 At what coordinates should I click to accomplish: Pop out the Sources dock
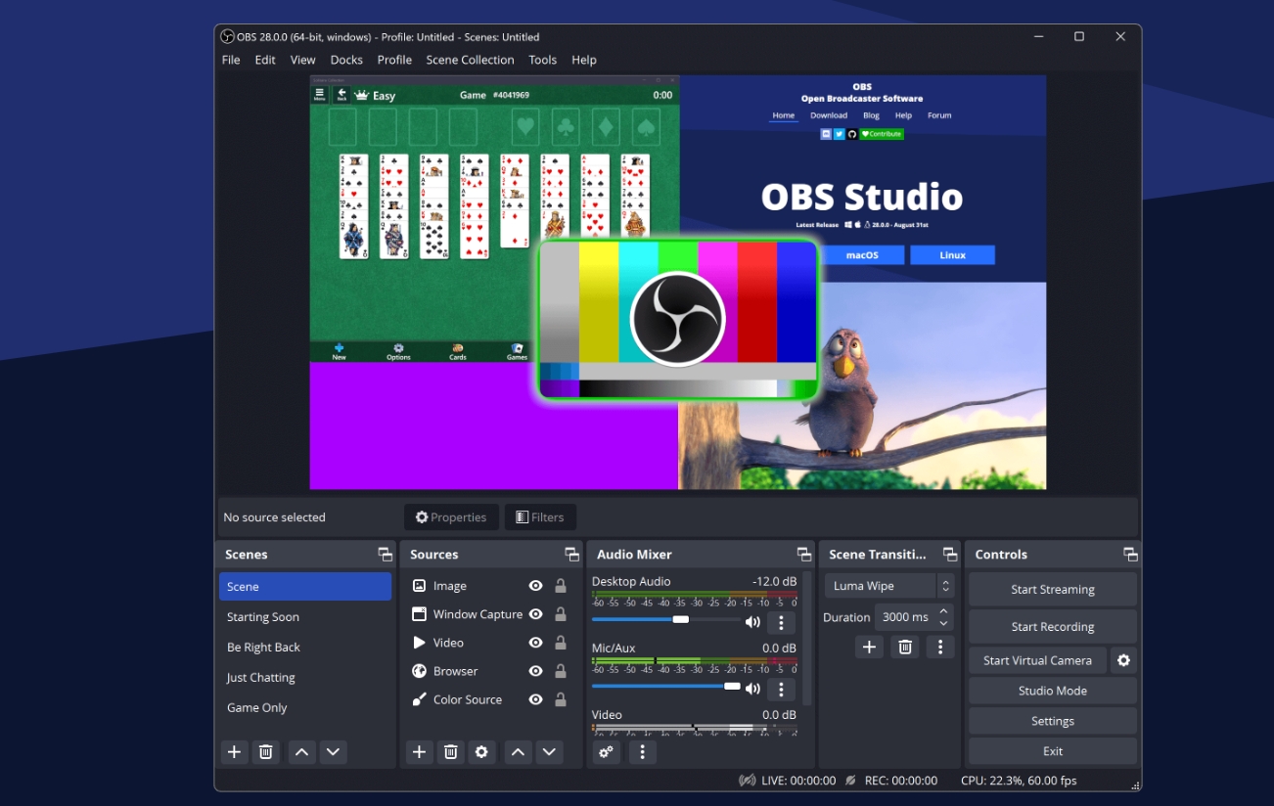point(572,555)
